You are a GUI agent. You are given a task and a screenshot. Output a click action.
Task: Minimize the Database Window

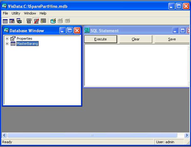point(63,31)
